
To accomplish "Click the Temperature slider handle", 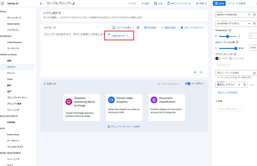I will click(228, 36).
